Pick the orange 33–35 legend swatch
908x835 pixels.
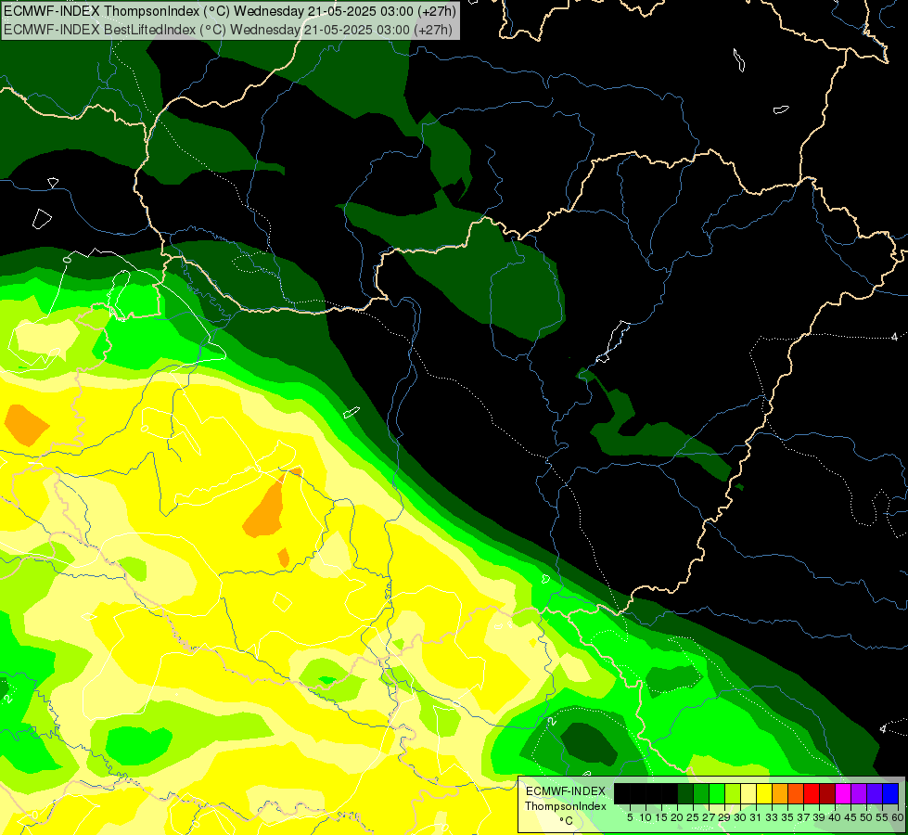coord(780,794)
